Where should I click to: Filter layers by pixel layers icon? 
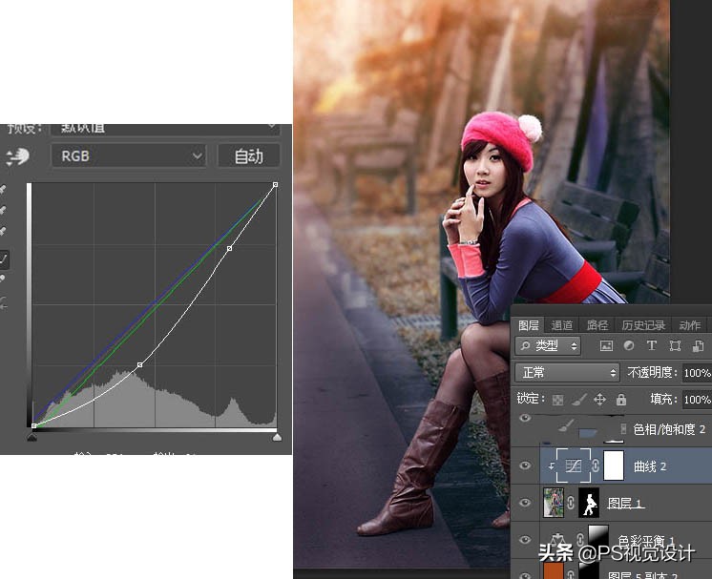606,345
